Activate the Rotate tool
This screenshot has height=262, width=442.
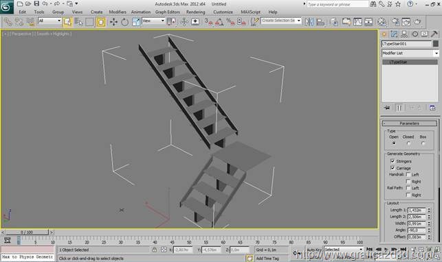(x=124, y=22)
